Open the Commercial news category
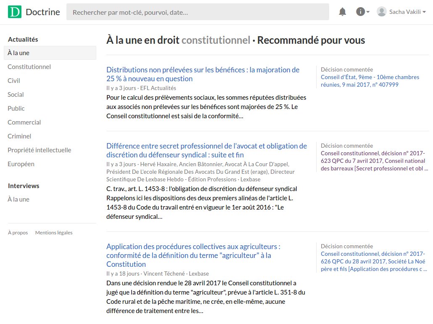433x324 pixels. pyautogui.click(x=24, y=122)
